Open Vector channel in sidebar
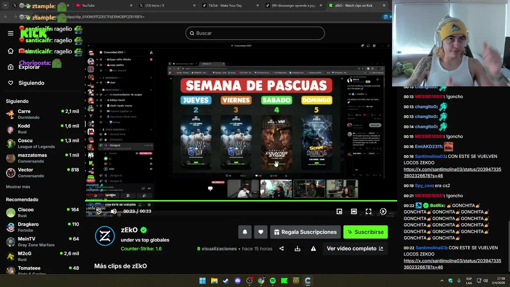 [42, 173]
